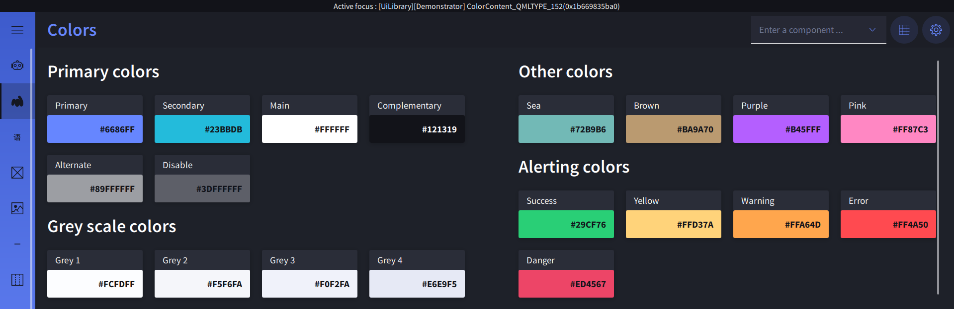Click the Grey 4 #E6E9F5 swatch
This screenshot has width=954, height=309.
pos(417,284)
